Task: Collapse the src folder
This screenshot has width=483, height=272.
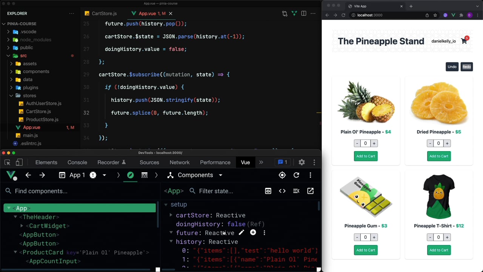Action: tap(8, 56)
